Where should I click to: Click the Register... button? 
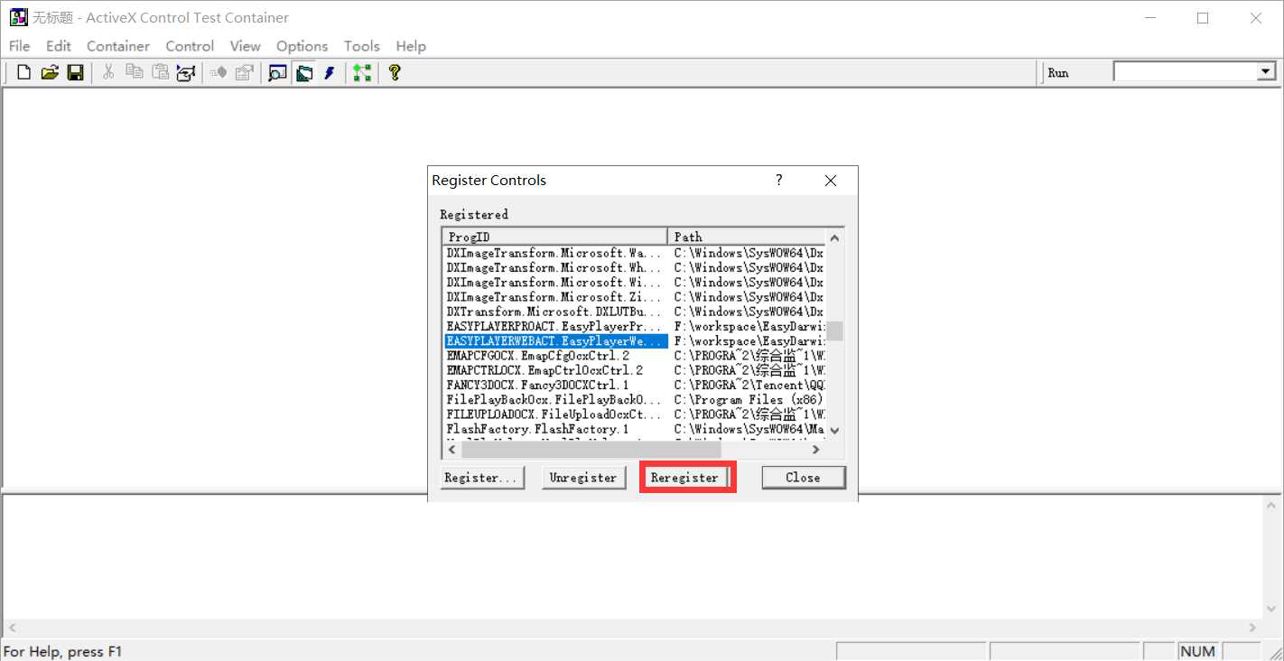[482, 478]
